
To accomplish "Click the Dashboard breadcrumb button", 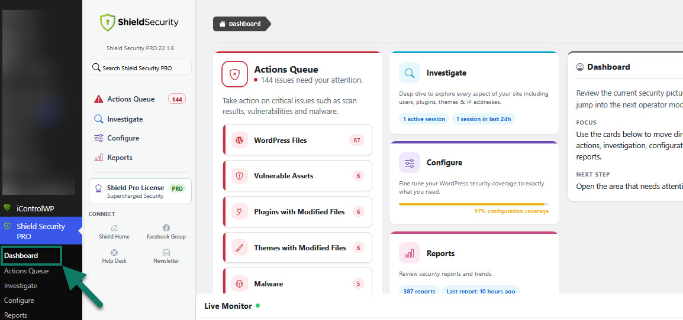I will [241, 24].
